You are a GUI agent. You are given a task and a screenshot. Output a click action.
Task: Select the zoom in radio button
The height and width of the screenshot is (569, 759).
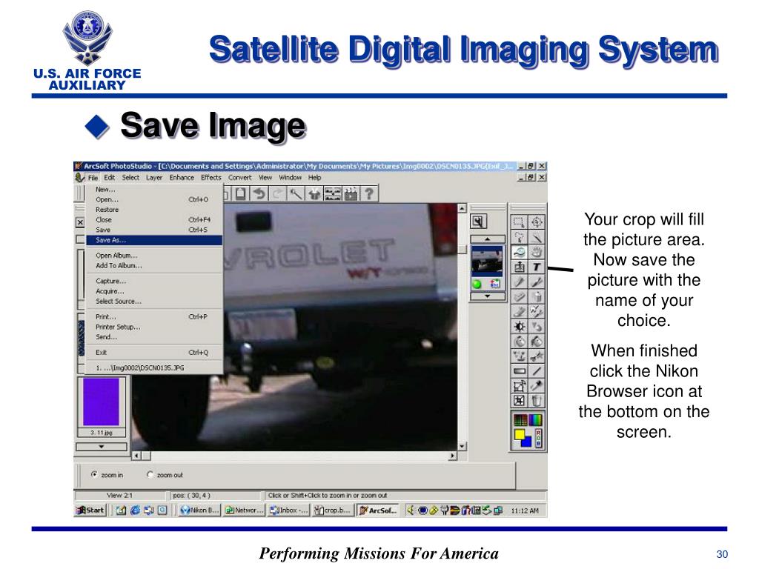(94, 475)
